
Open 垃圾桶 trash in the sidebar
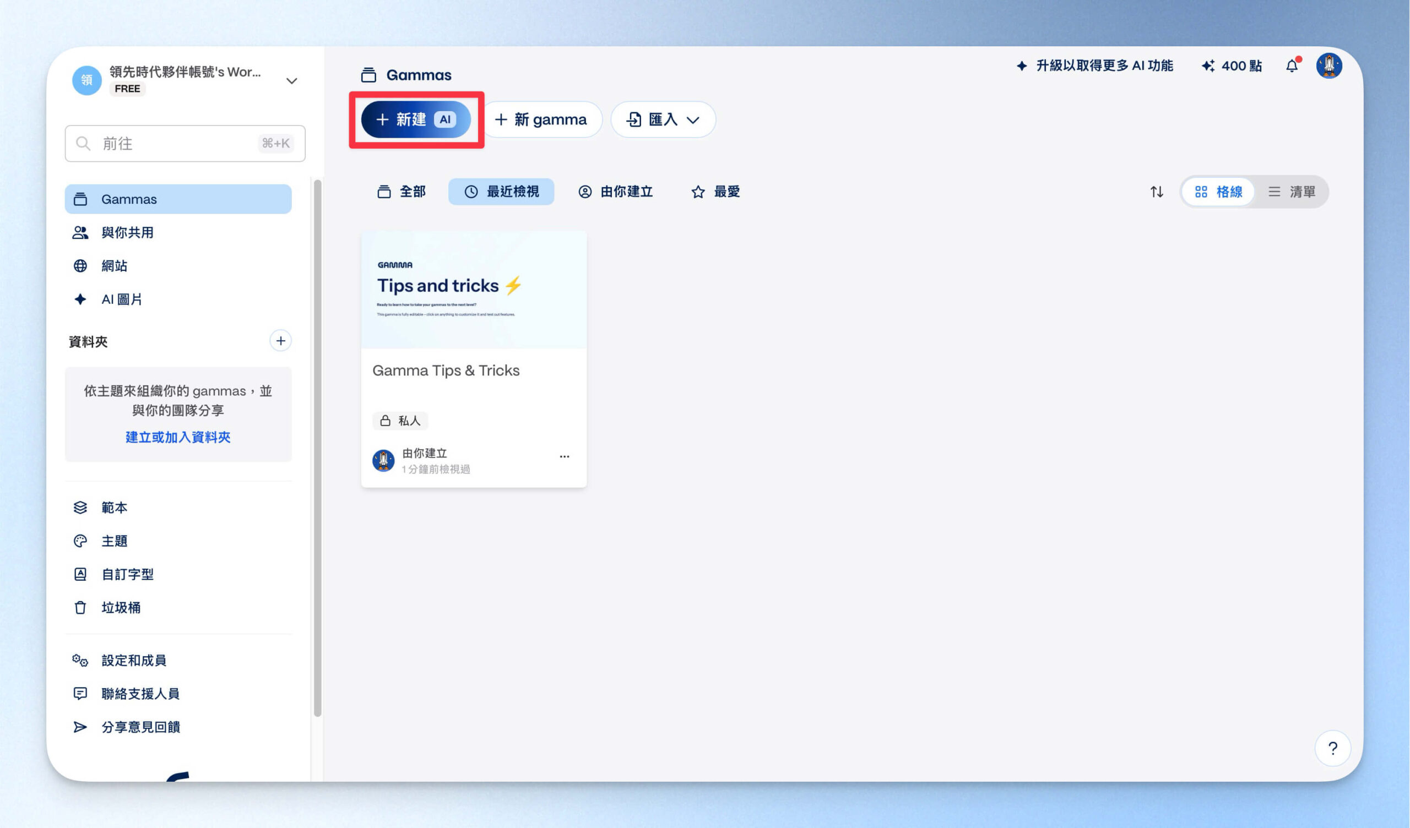(120, 608)
